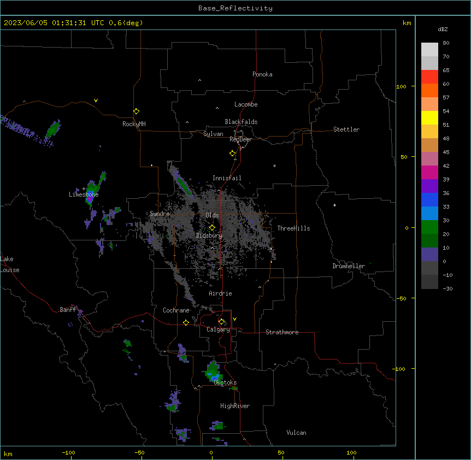
Task: Click the RockyMH label
Action: point(134,124)
